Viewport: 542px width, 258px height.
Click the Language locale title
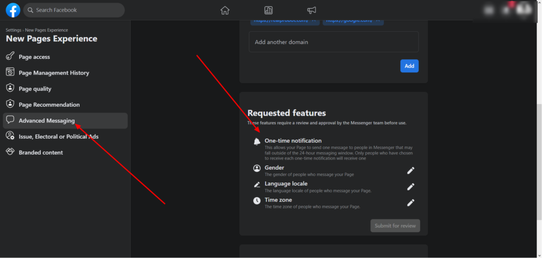coord(286,183)
